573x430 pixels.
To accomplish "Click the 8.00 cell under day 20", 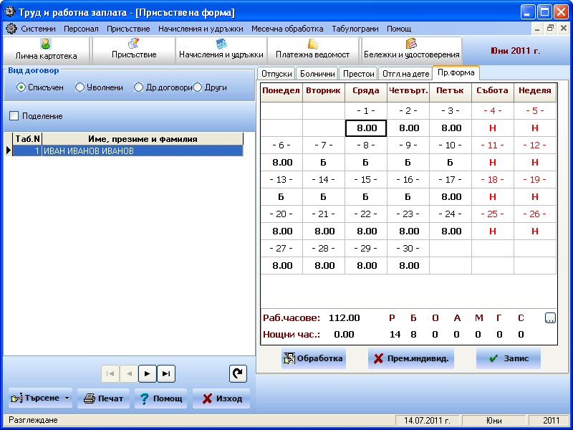I will 281,231.
